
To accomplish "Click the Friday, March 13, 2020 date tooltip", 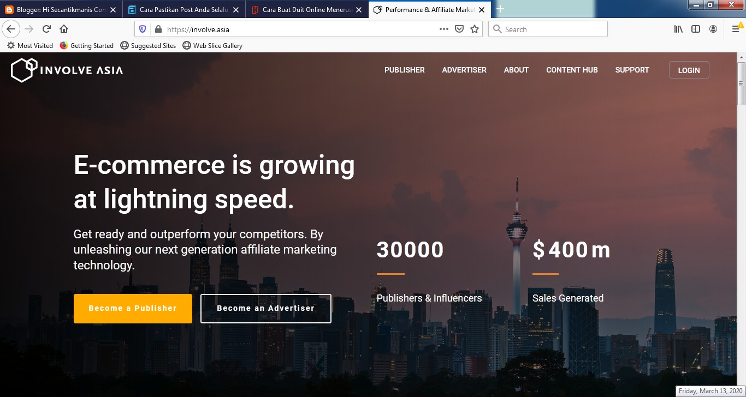I will (711, 391).
